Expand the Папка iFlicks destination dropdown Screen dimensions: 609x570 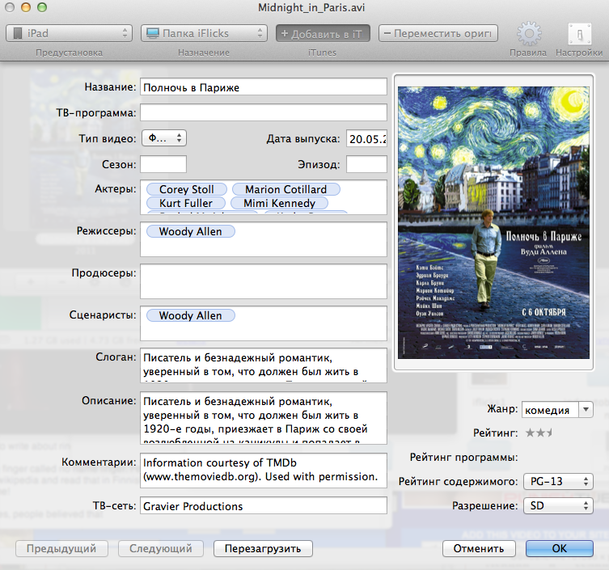[x=203, y=33]
